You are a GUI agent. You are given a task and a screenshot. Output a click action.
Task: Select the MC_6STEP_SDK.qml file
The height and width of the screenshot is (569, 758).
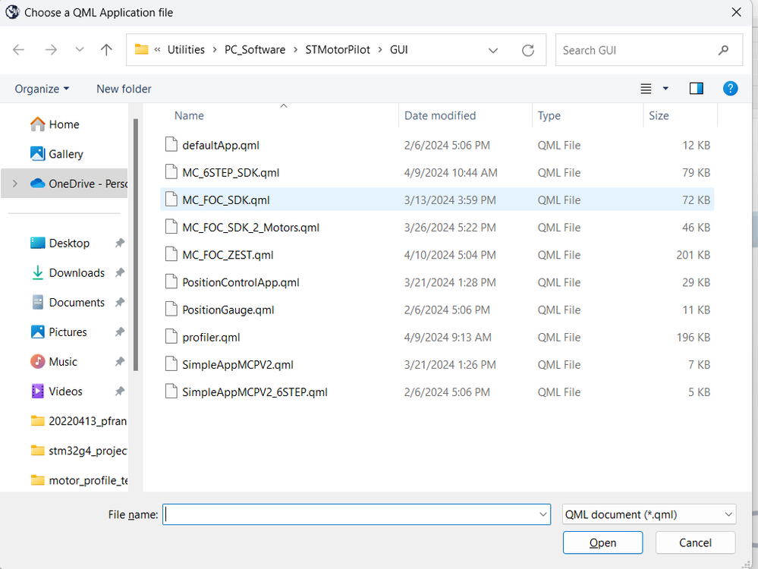tap(437, 172)
